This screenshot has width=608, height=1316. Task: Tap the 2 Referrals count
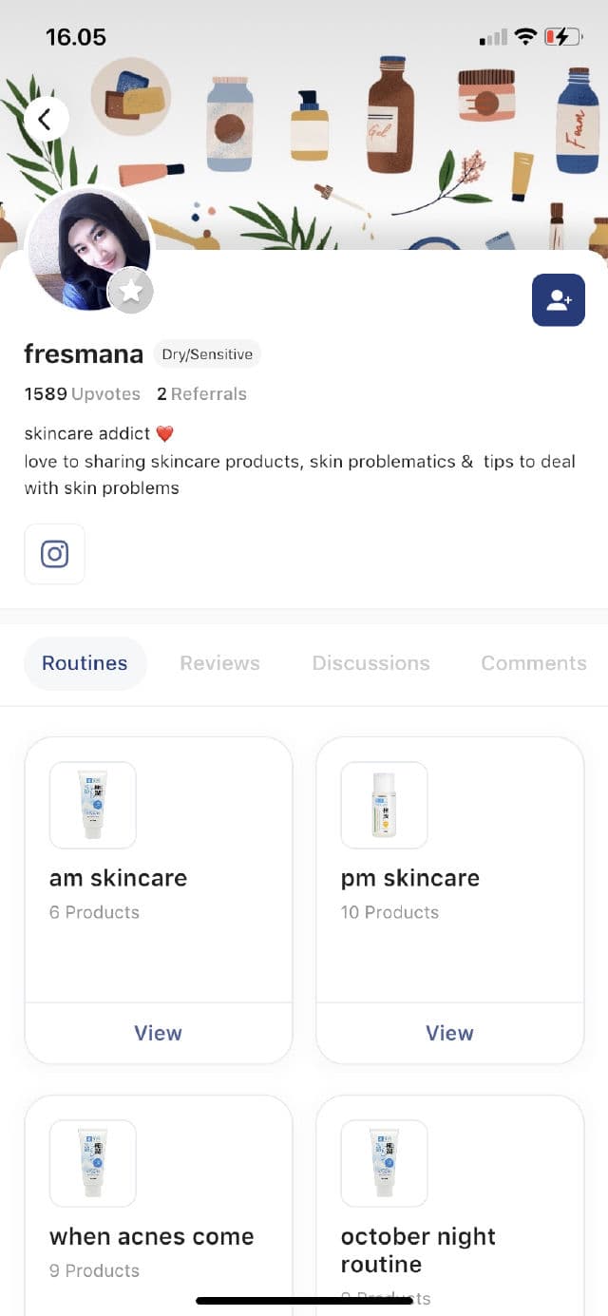pos(201,394)
